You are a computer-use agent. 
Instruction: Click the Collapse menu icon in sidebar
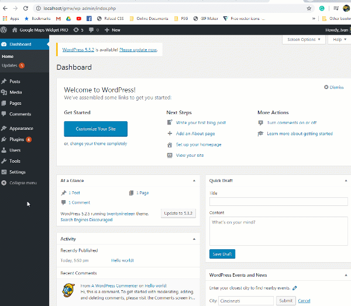5,183
